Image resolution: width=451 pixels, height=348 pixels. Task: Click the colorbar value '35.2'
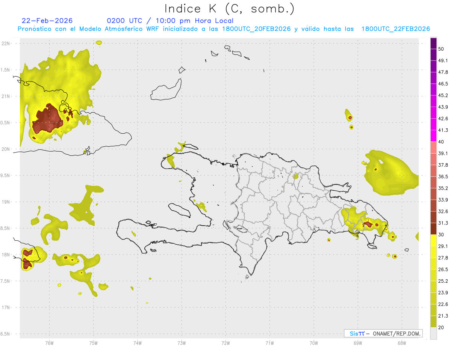pyautogui.click(x=443, y=188)
